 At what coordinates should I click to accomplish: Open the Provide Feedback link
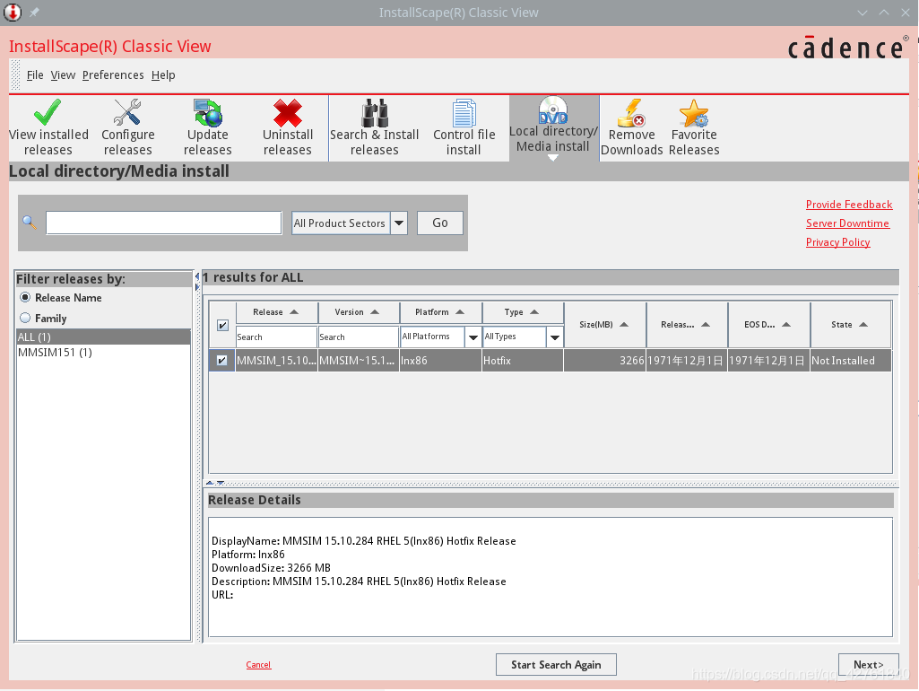pos(849,204)
